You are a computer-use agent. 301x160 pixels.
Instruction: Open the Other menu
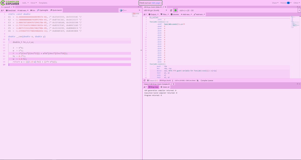click(x=296, y=3)
